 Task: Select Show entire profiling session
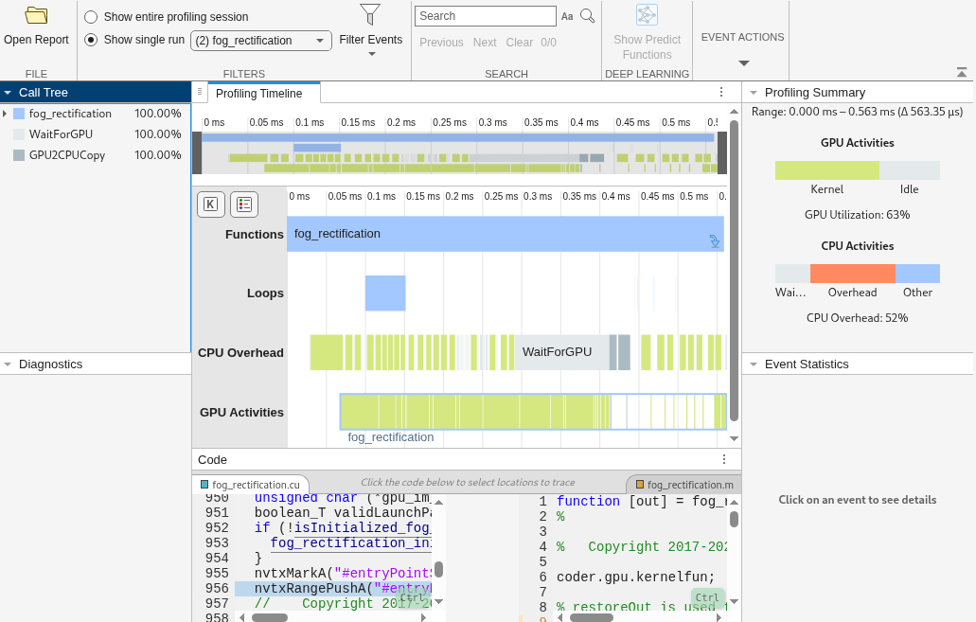pos(91,17)
